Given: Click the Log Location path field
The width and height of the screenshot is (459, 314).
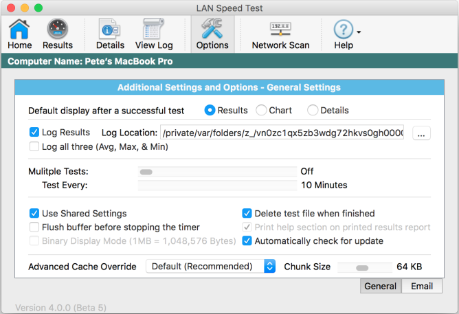Looking at the screenshot, I should point(282,133).
